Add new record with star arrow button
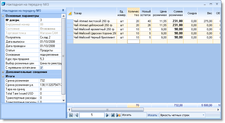This screenshot has height=123, width=225. click(118, 115)
